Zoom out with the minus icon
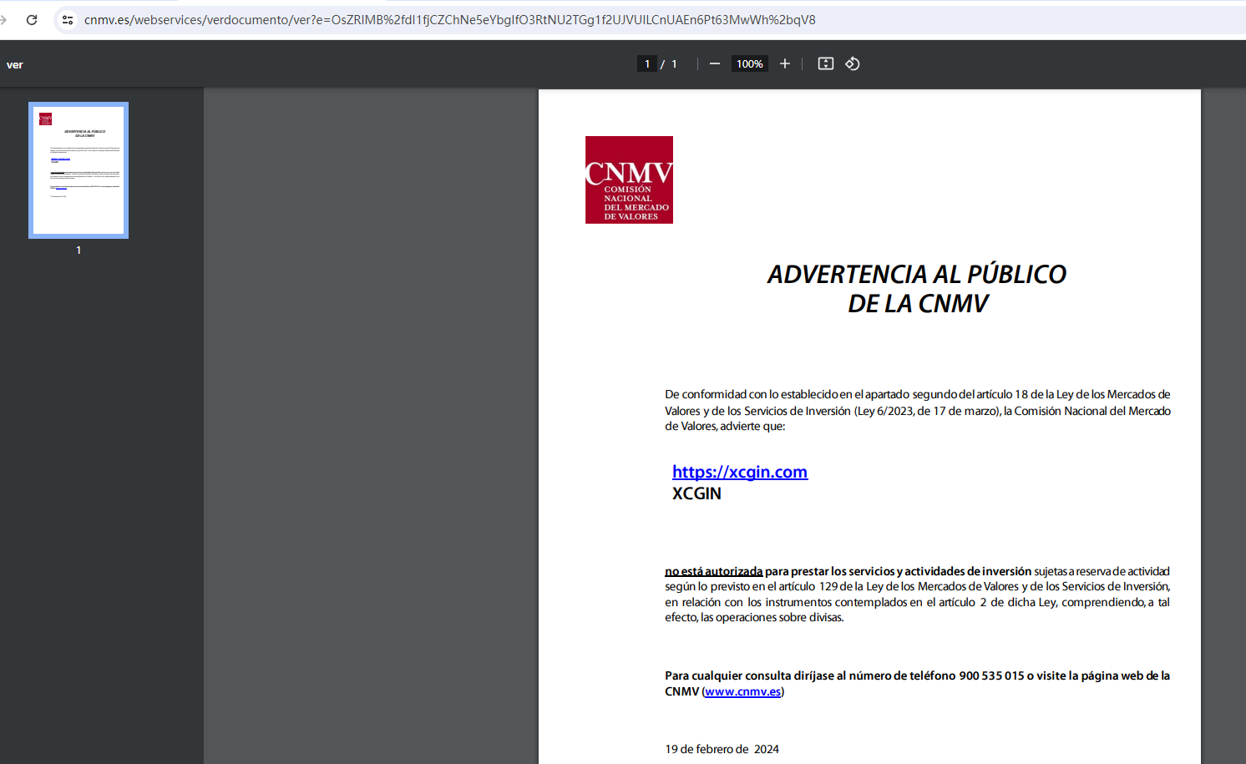The width and height of the screenshot is (1246, 764). coord(715,63)
